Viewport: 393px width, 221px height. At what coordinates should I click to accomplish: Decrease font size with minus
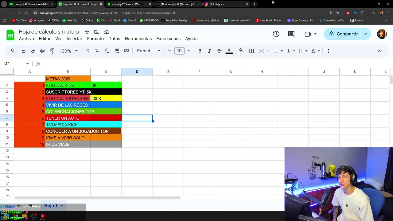pos(169,51)
